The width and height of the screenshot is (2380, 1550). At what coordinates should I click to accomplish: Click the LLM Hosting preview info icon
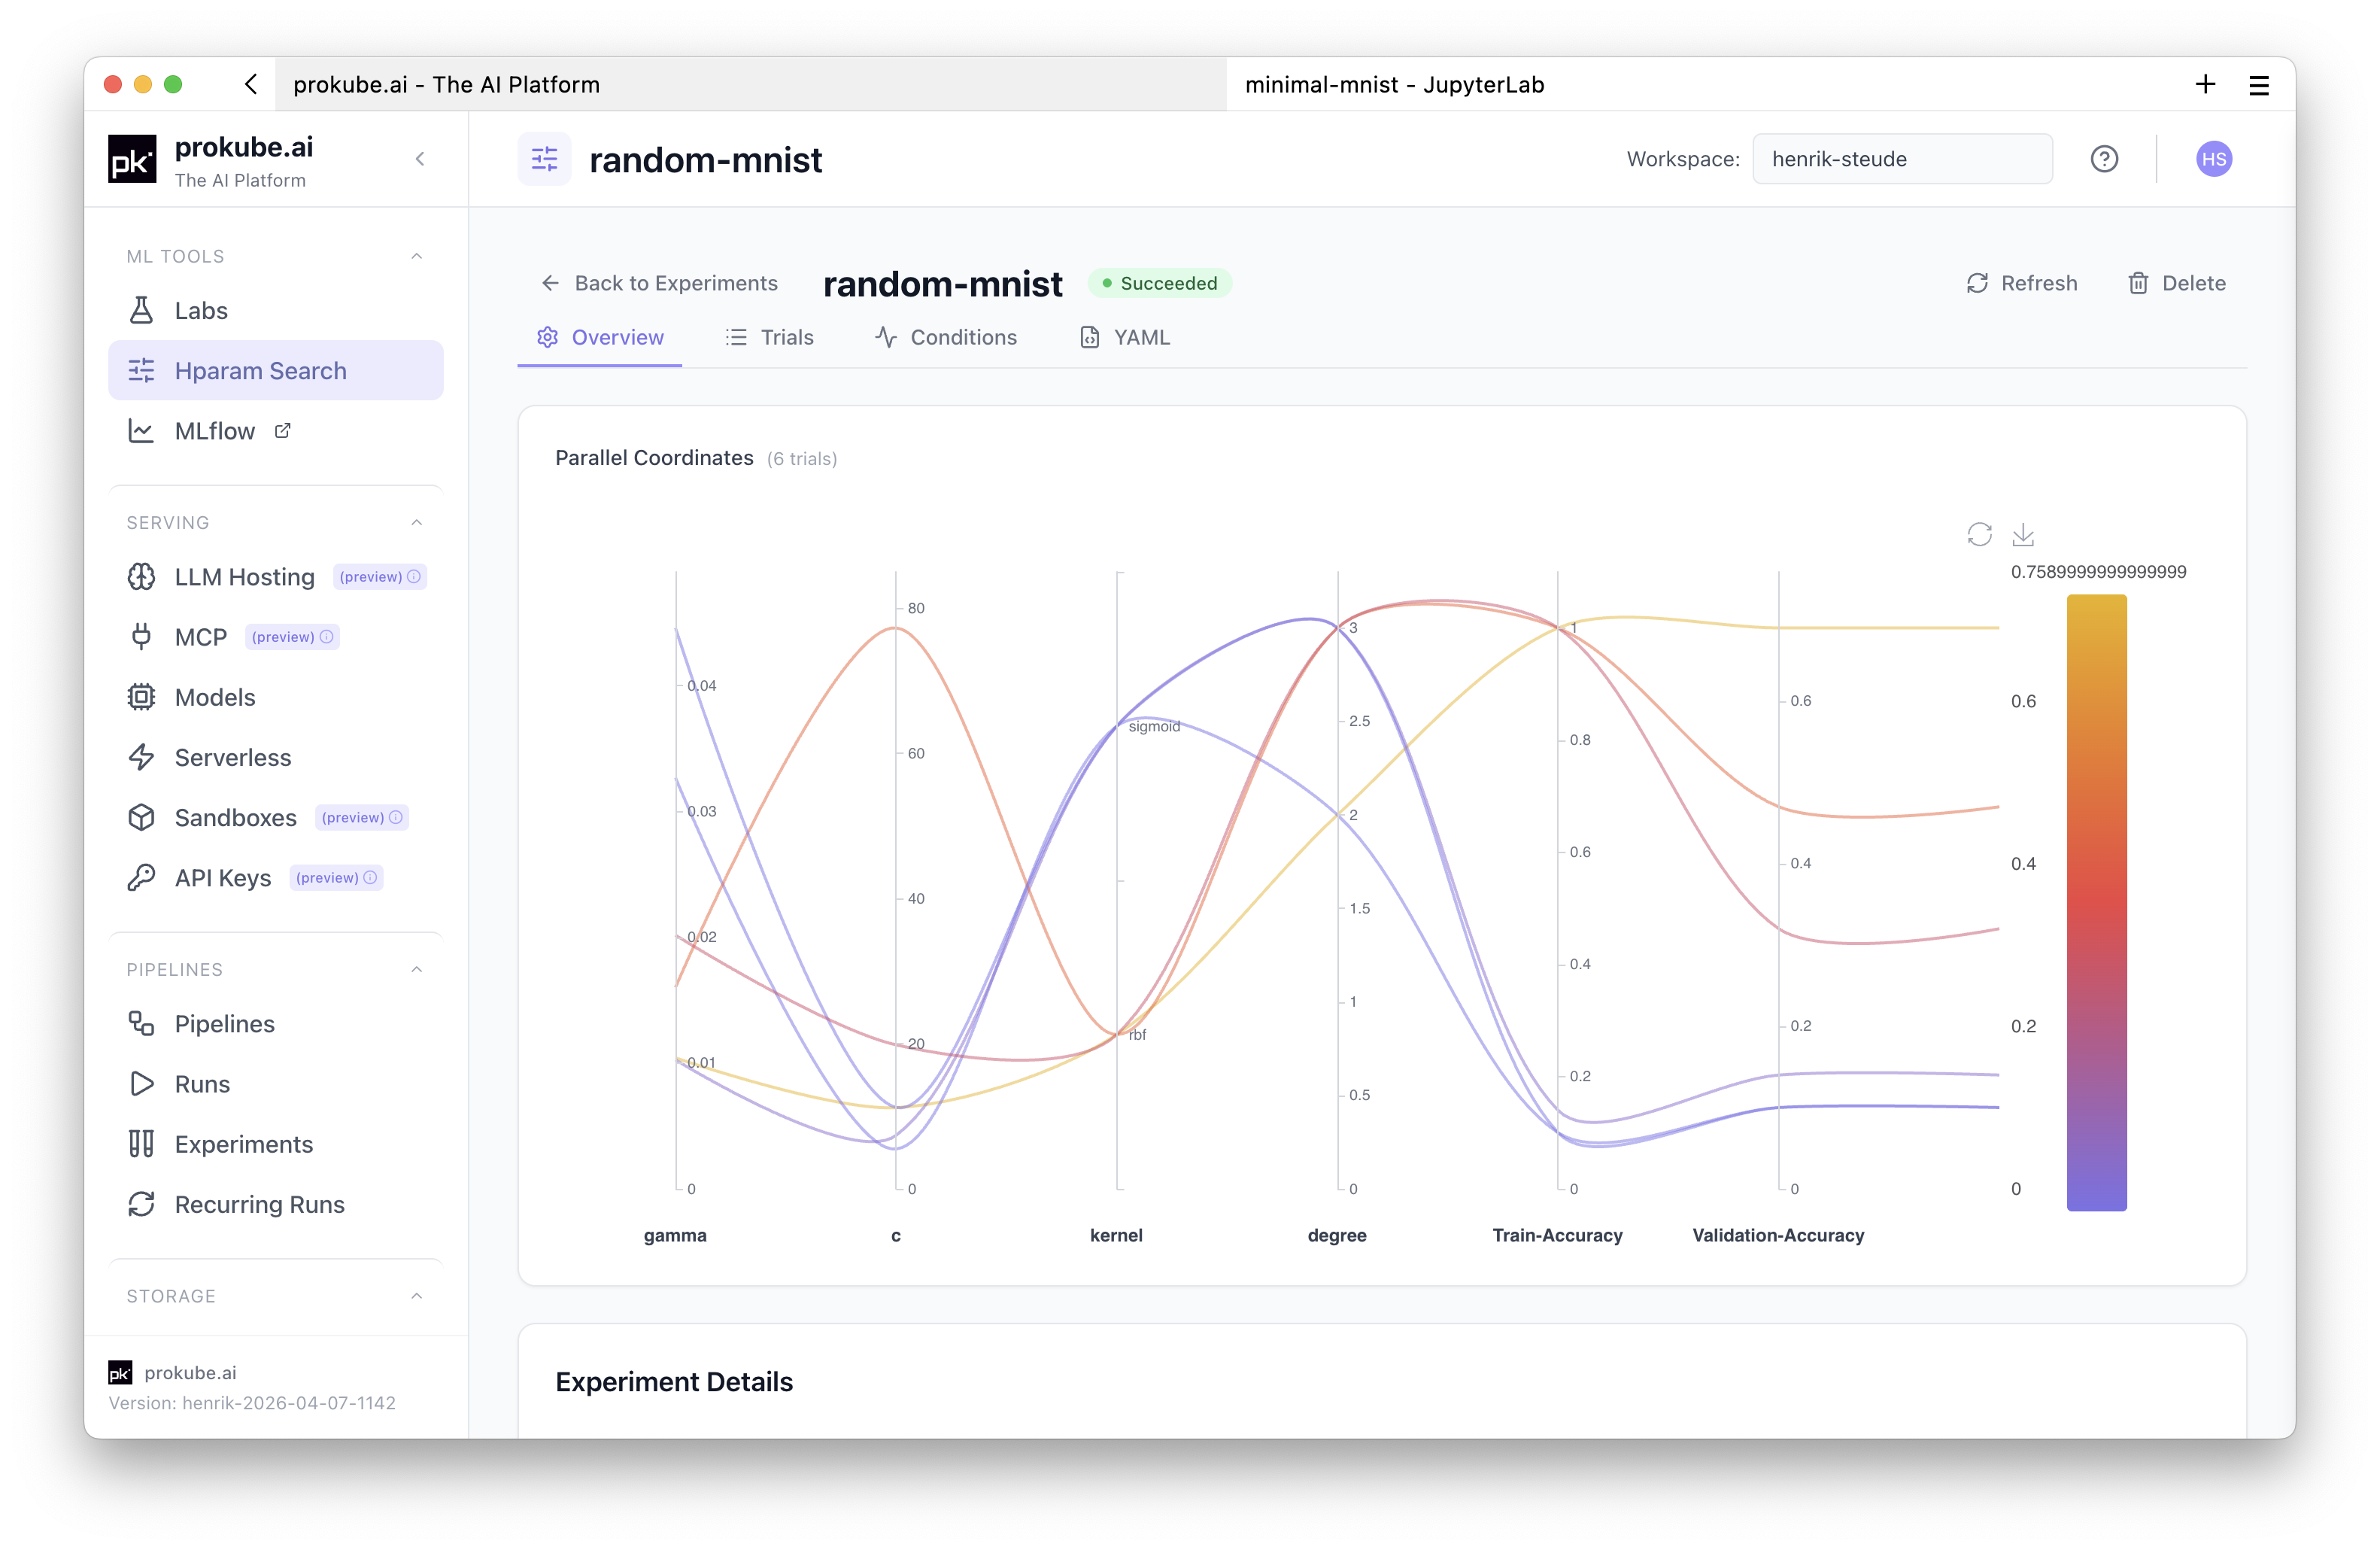tap(414, 577)
